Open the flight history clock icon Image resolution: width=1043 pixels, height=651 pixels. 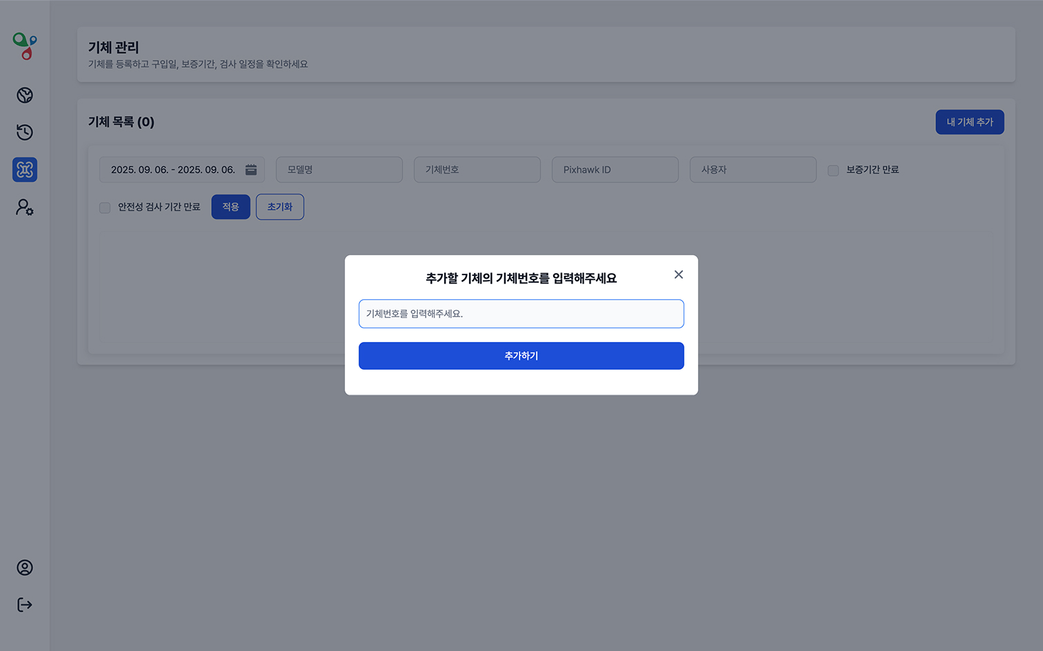[25, 132]
